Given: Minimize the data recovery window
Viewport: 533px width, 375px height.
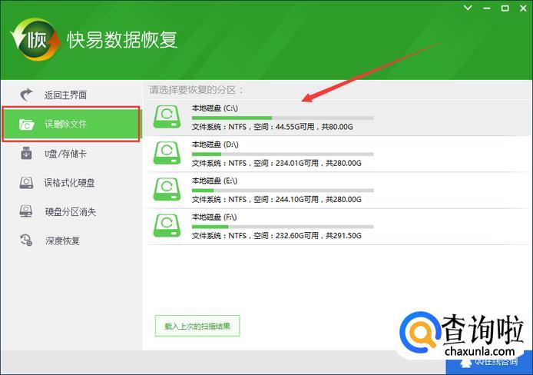Looking at the screenshot, I should 487,8.
